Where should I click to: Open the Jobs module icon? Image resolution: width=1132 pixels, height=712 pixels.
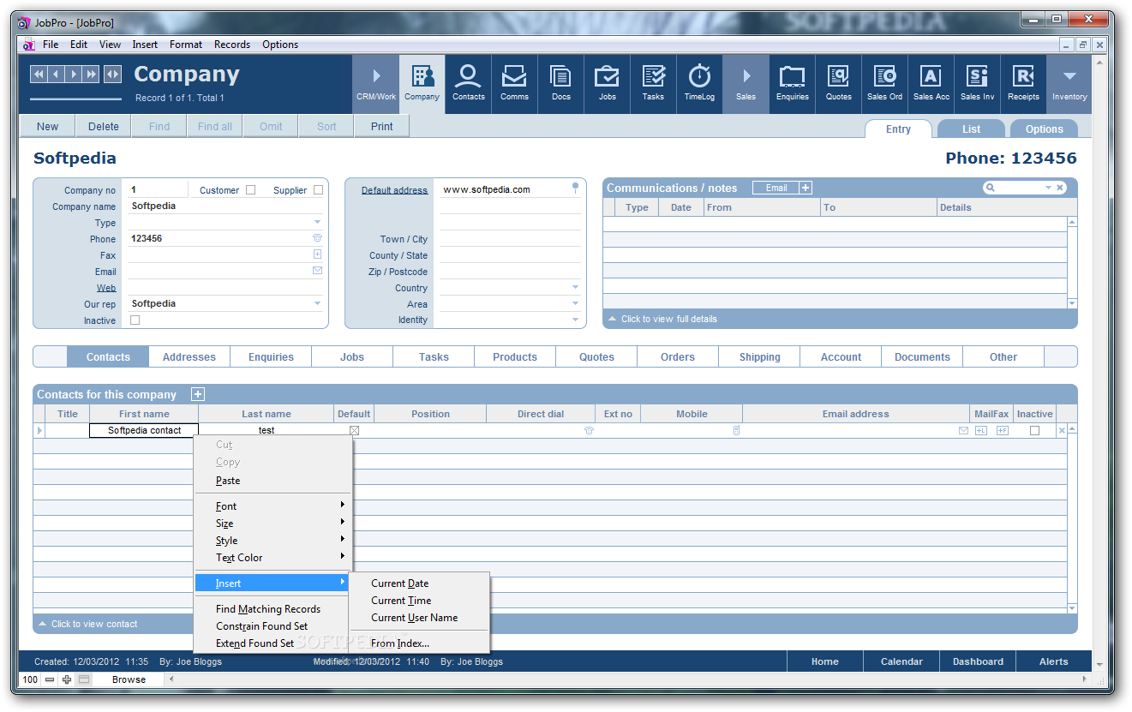607,84
